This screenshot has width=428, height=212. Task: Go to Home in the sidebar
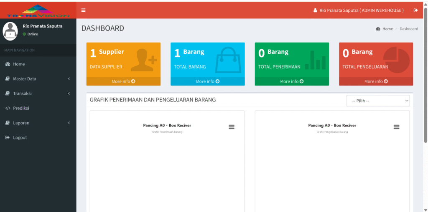pyautogui.click(x=19, y=64)
